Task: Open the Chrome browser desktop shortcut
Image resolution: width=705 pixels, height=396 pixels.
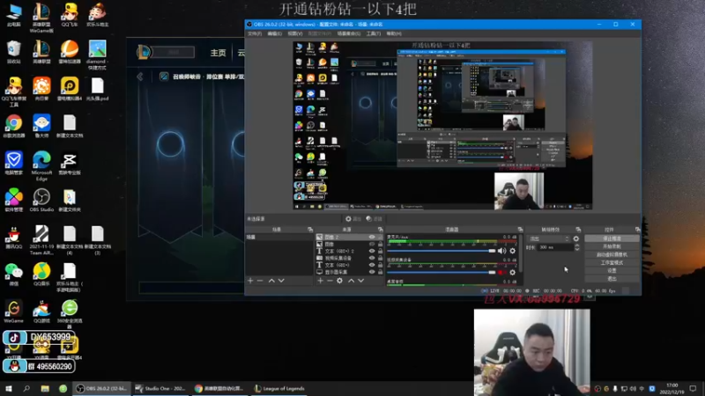Action: [13, 126]
